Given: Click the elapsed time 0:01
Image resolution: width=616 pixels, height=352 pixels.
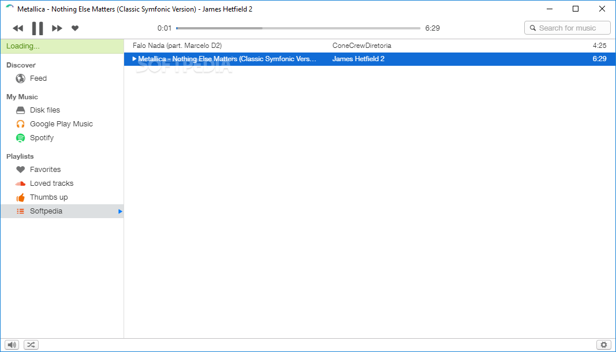Looking at the screenshot, I should (165, 28).
